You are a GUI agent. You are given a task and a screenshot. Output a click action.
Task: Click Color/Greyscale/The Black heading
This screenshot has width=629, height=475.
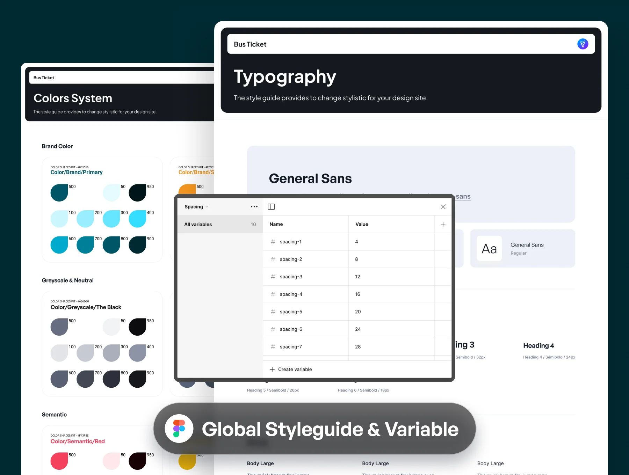point(86,307)
